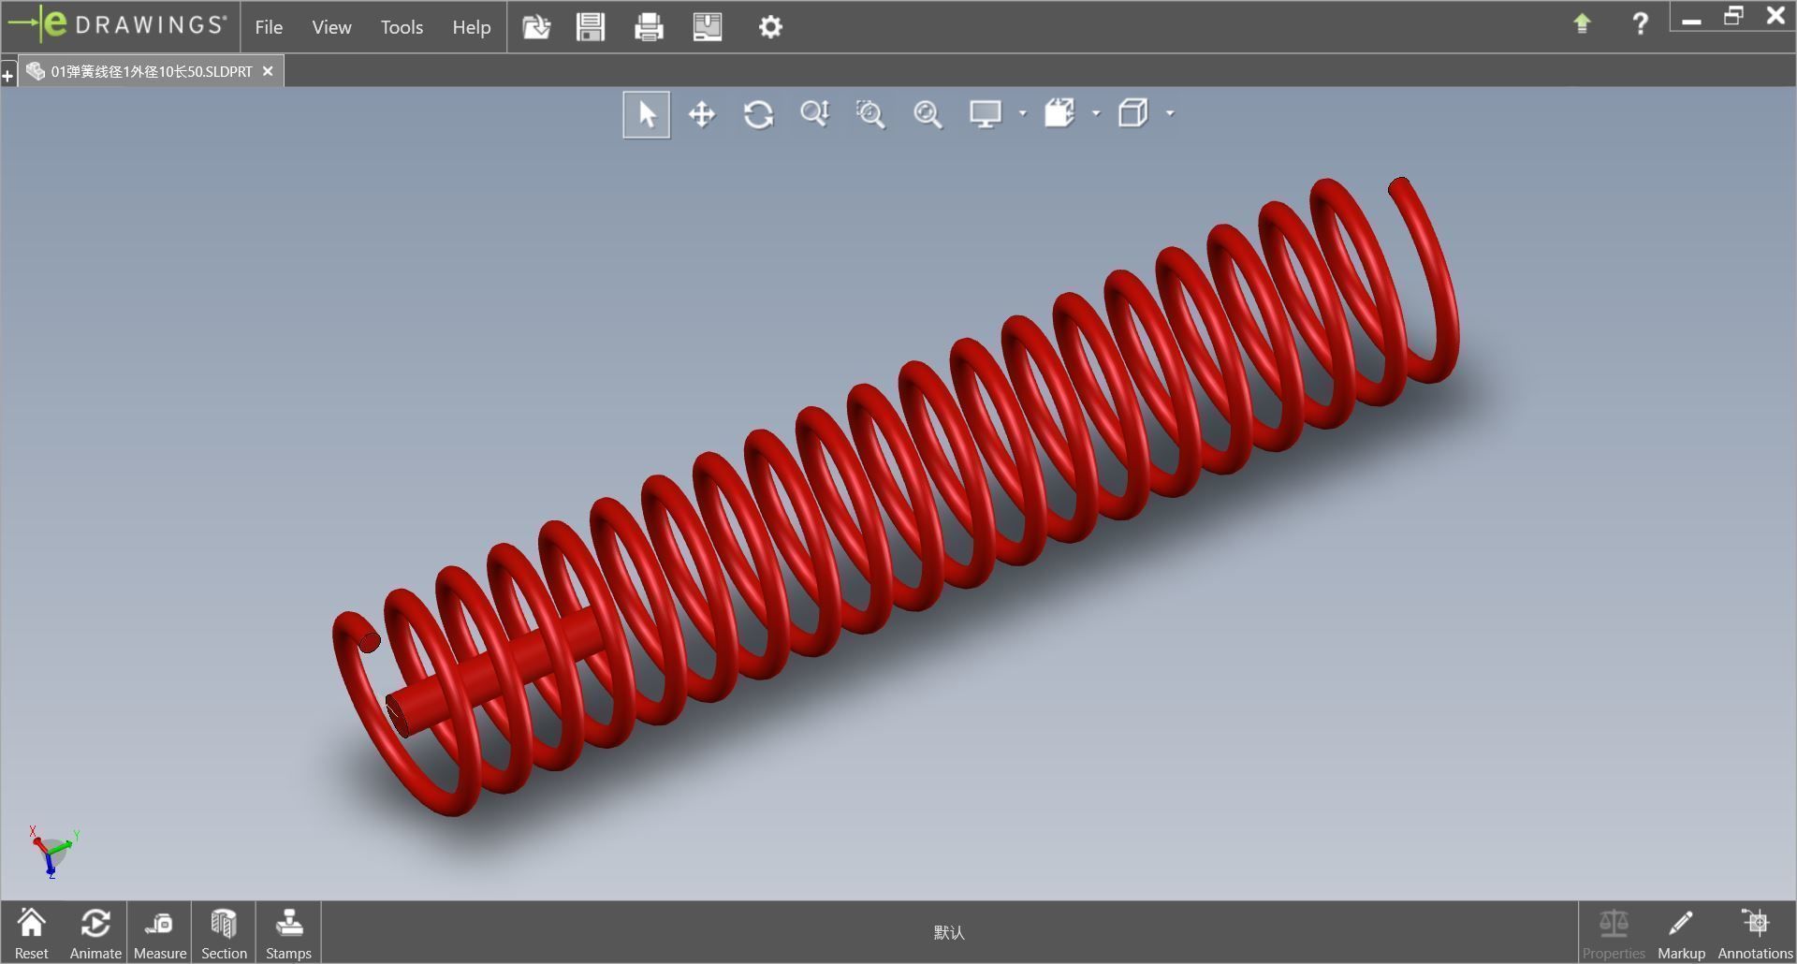Click the view orientation cube icon
Screen dimensions: 1797x964
pos(1133,114)
